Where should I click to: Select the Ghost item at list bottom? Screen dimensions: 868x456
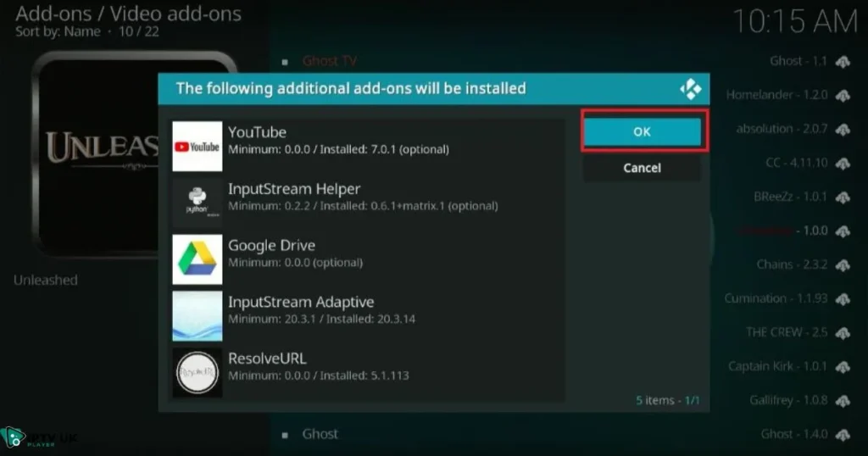coord(320,434)
